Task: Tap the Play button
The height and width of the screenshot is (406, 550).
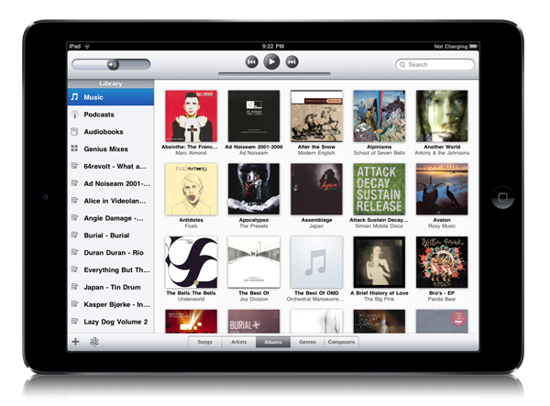Action: pyautogui.click(x=271, y=61)
